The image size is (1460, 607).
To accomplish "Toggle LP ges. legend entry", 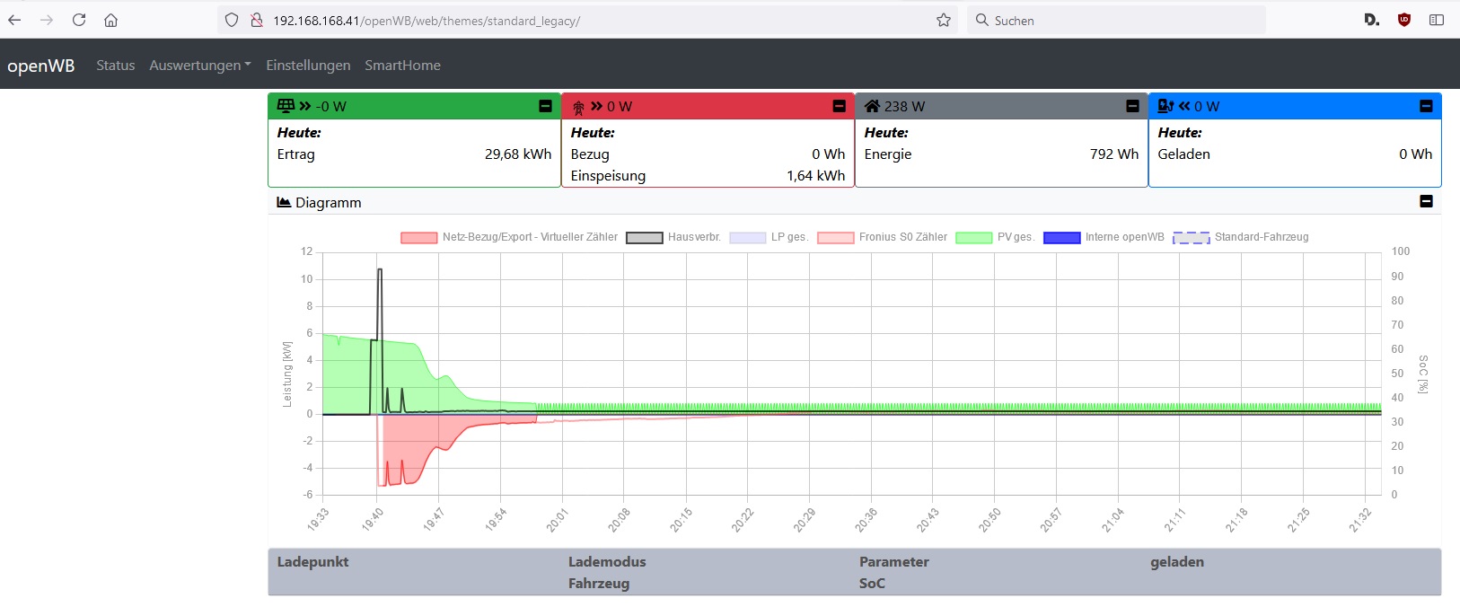I will (x=769, y=237).
